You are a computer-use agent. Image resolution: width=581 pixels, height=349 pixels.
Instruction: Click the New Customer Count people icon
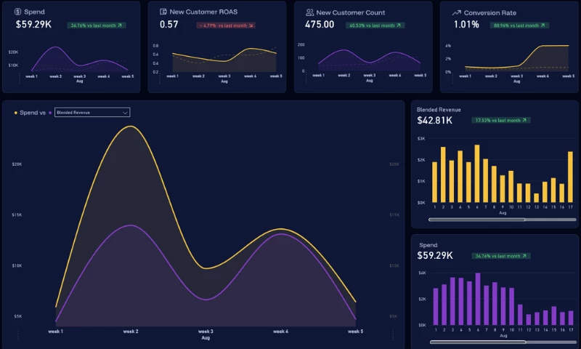coord(309,12)
